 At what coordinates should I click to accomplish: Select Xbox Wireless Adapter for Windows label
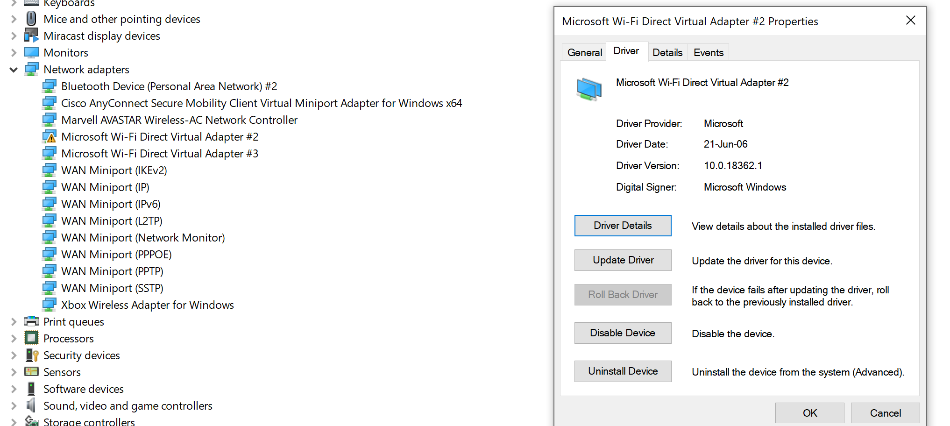point(148,305)
